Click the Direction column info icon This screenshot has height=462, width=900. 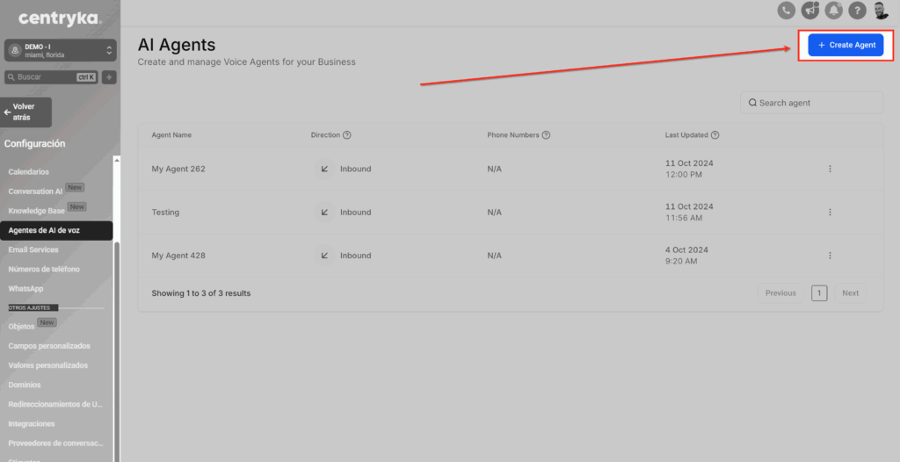[347, 135]
